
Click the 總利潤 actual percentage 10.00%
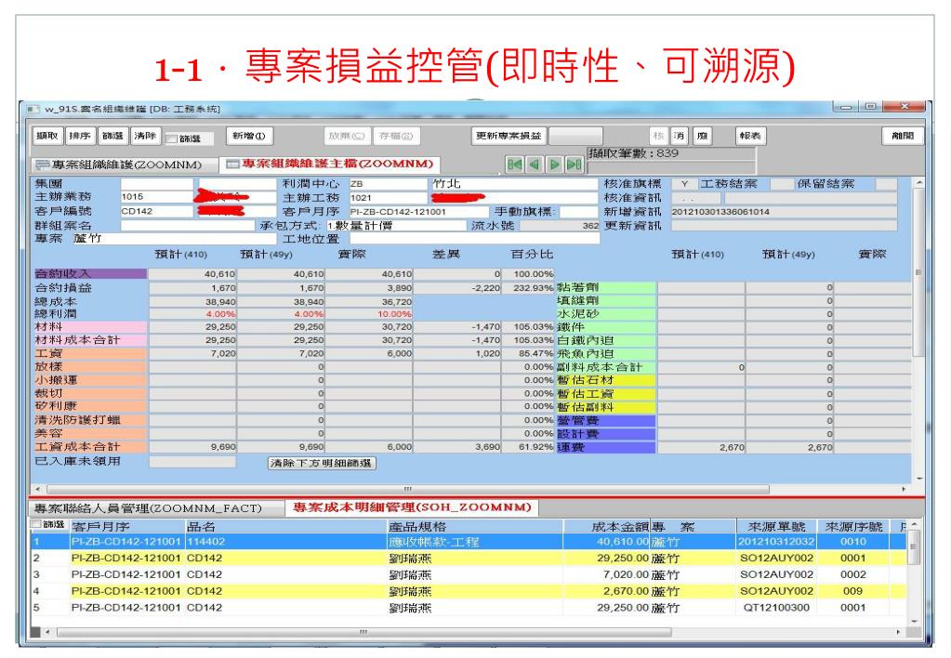coord(369,314)
